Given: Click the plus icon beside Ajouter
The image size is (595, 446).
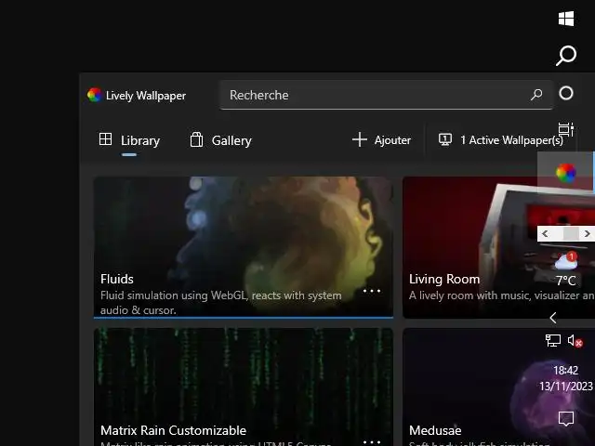Looking at the screenshot, I should 359,139.
